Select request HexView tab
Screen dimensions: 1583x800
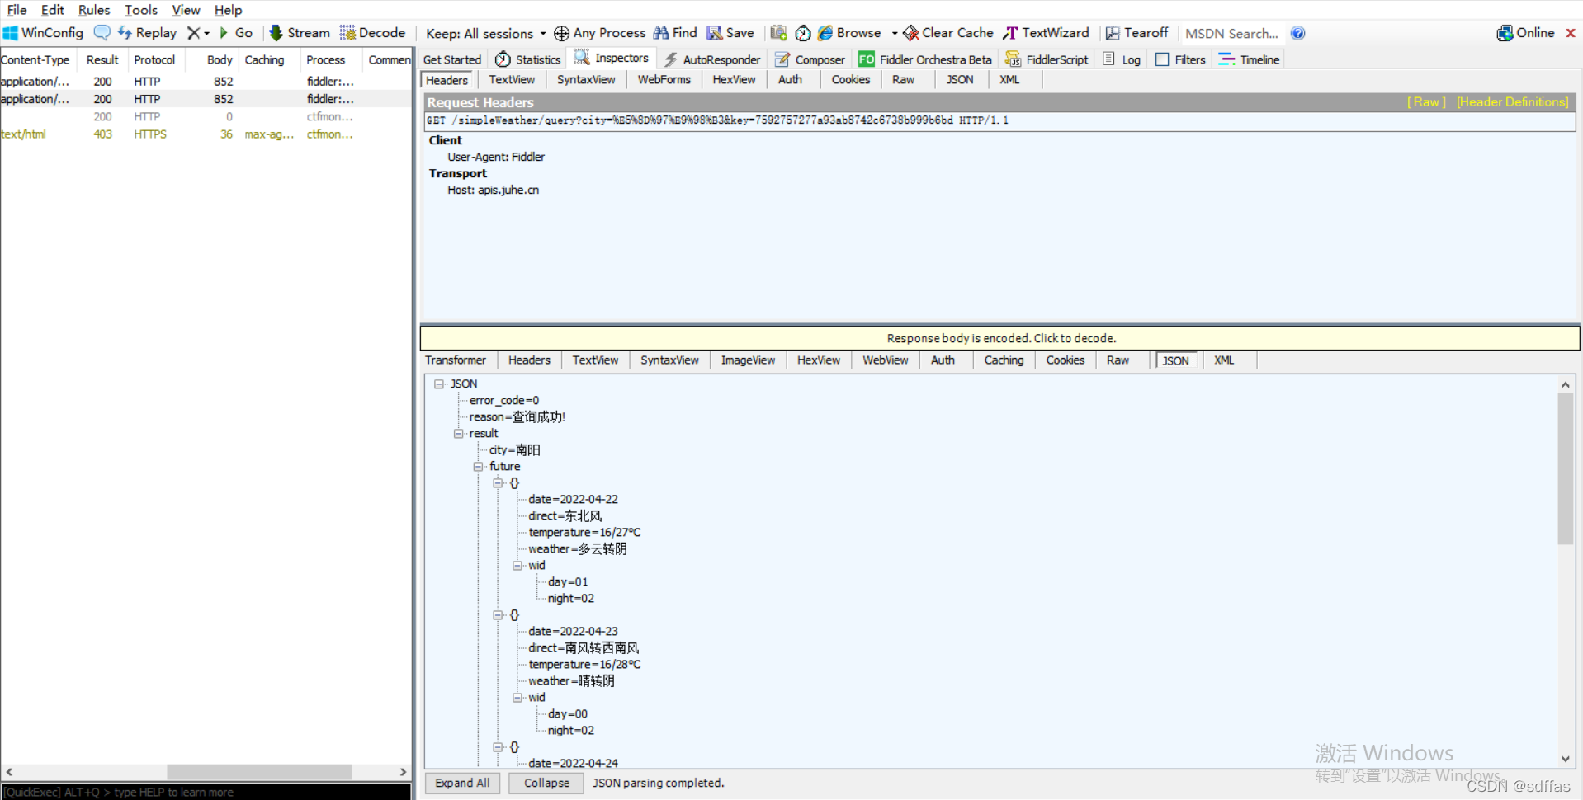(x=734, y=80)
